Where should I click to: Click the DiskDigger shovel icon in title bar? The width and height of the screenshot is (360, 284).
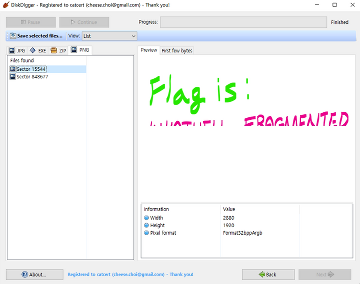pos(6,5)
